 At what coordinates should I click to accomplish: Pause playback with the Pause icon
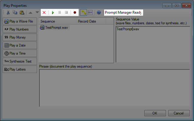[59, 12]
